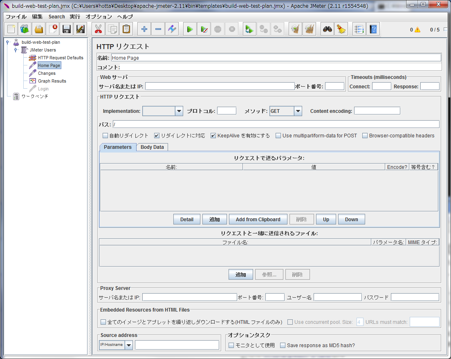
Task: Check download all images and applets option
Action: 103,322
